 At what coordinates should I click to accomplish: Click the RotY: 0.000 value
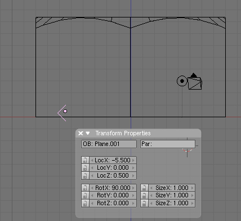(x=113, y=196)
